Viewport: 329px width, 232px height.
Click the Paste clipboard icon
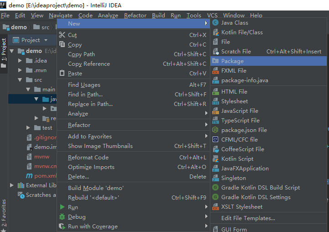62,73
